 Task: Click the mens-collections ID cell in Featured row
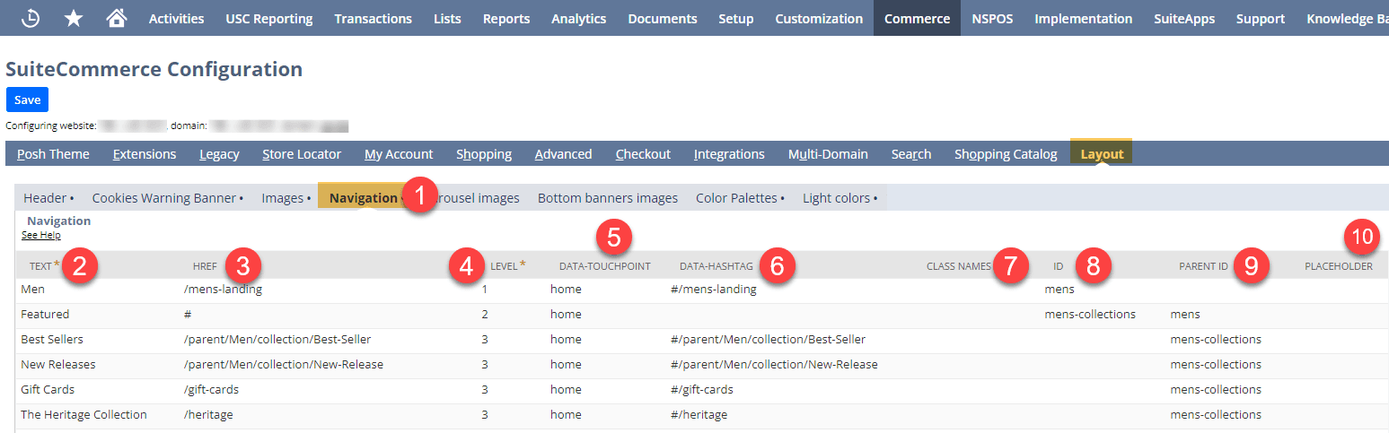point(1090,315)
